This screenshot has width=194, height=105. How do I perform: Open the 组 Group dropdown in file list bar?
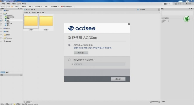tap(30, 12)
